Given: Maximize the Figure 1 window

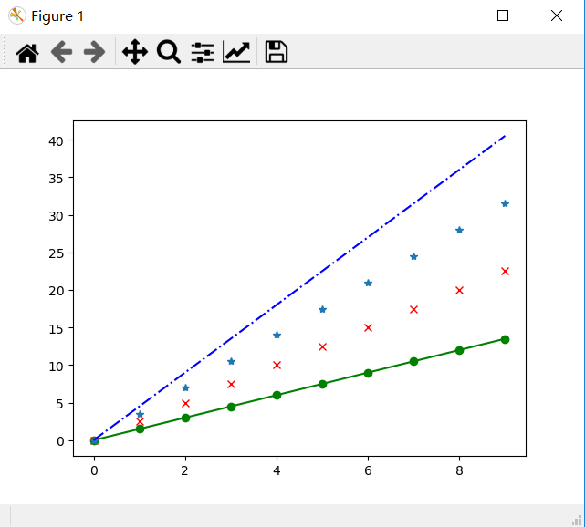Looking at the screenshot, I should pyautogui.click(x=503, y=15).
